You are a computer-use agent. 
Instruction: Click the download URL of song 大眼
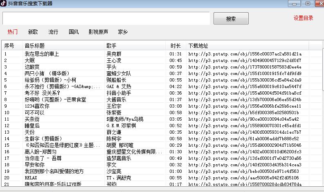[x=245, y=60]
